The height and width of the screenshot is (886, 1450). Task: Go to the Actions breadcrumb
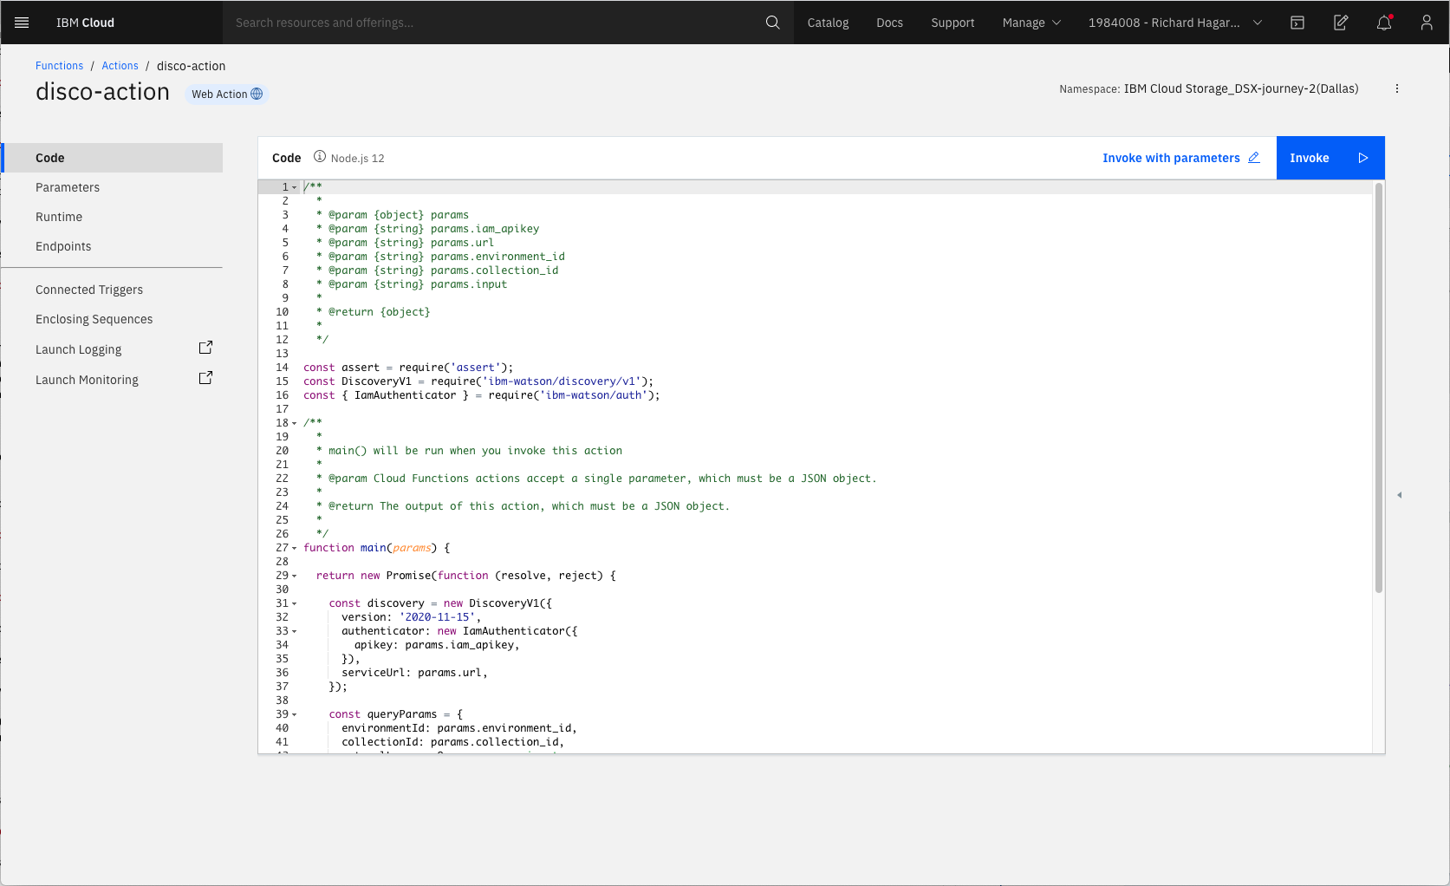[x=120, y=66]
